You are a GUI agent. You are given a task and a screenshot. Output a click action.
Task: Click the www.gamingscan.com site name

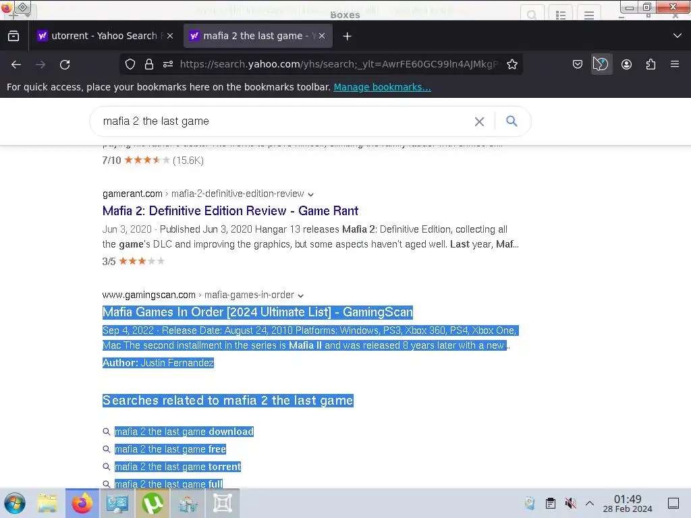pyautogui.click(x=148, y=295)
